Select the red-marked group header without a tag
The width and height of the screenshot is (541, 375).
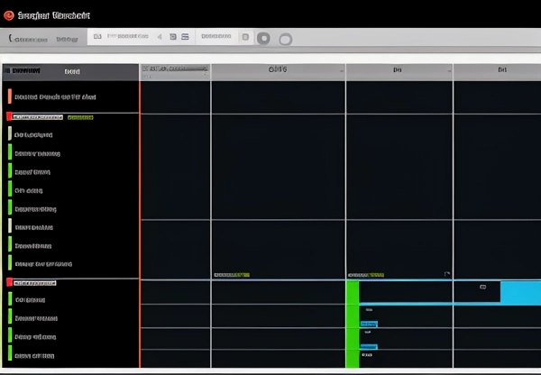click(x=70, y=283)
